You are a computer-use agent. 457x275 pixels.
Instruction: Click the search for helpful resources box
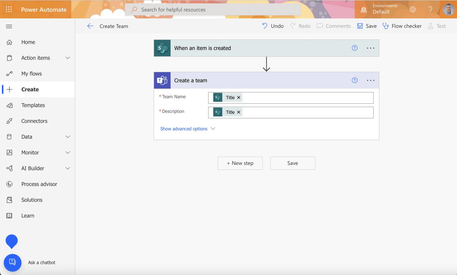point(213,10)
